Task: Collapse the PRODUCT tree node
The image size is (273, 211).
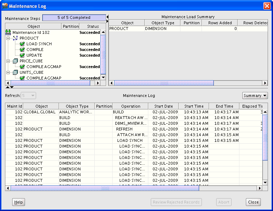Action: 8,38
